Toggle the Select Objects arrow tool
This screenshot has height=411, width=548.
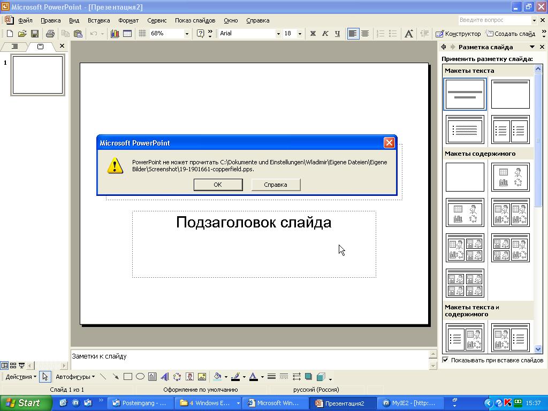(45, 376)
